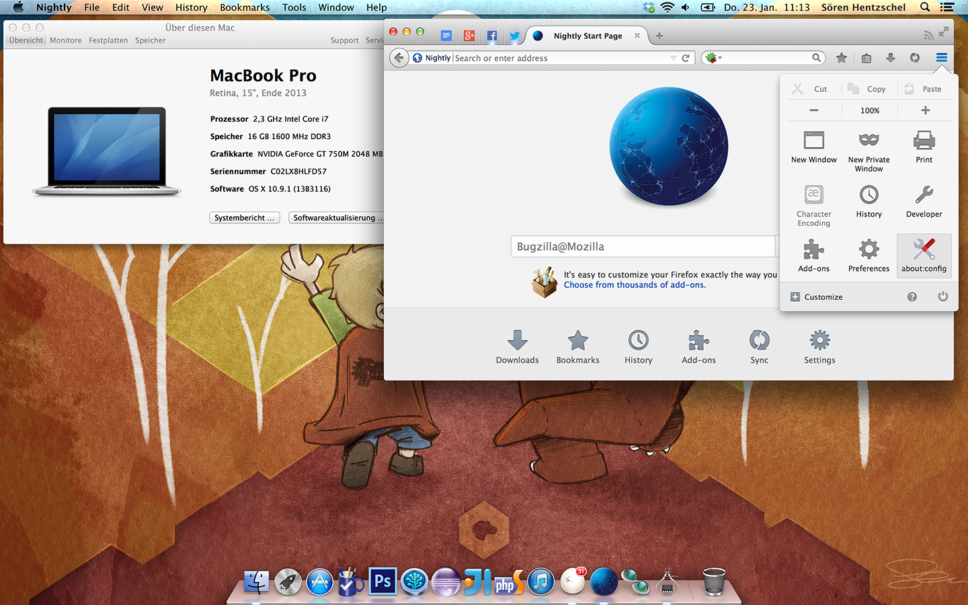Click the bookmark star icon in toolbar
The image size is (968, 605).
coord(841,58)
